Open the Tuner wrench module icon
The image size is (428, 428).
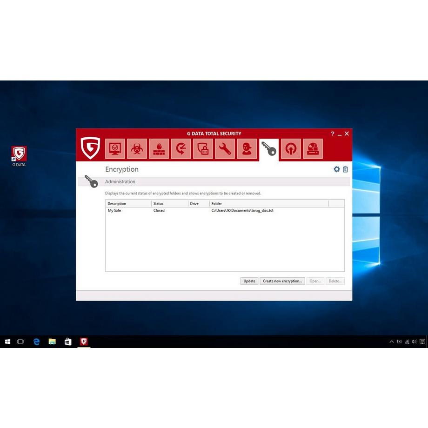(x=225, y=148)
